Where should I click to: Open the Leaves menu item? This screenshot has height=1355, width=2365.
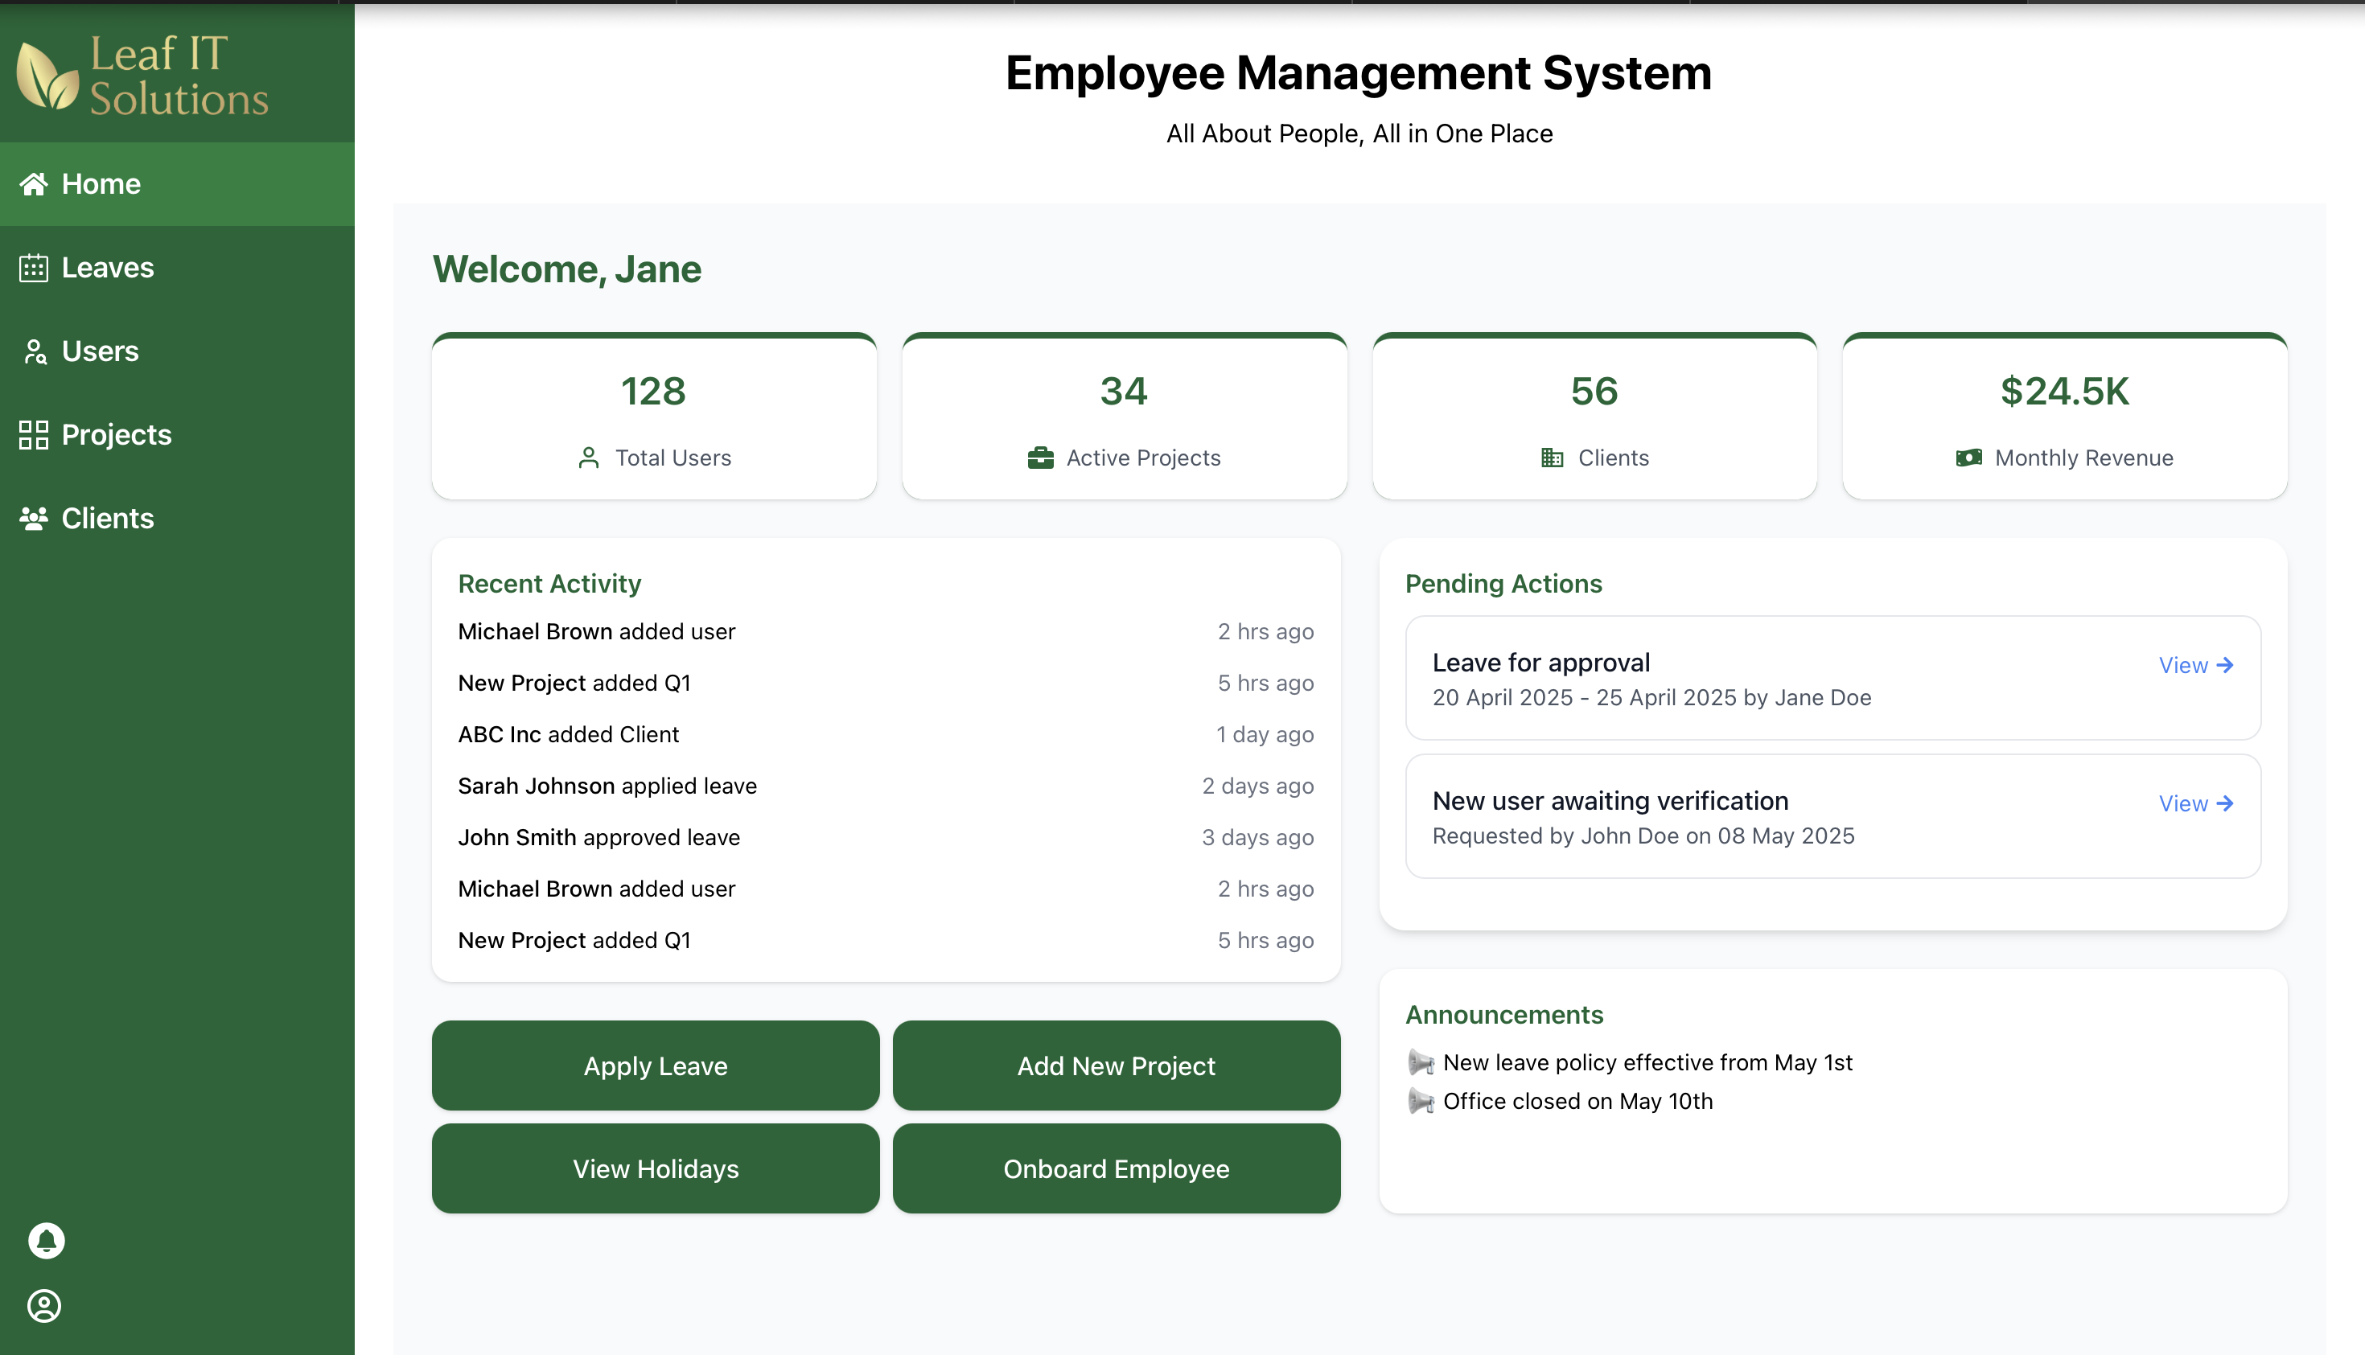tap(107, 268)
